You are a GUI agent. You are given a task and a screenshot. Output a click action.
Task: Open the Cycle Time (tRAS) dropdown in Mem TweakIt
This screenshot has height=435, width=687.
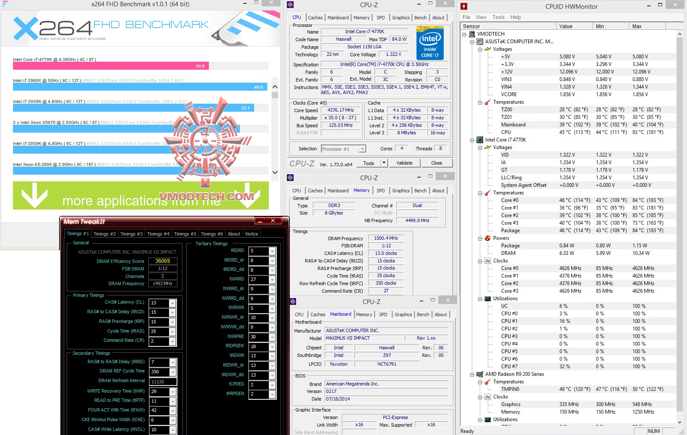click(x=172, y=332)
